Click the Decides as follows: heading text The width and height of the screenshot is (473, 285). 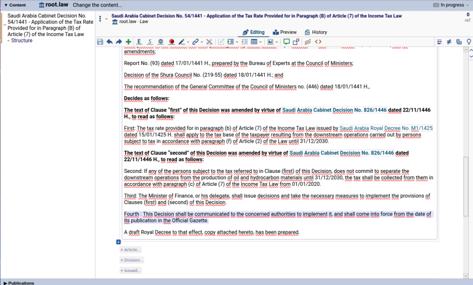(x=147, y=99)
